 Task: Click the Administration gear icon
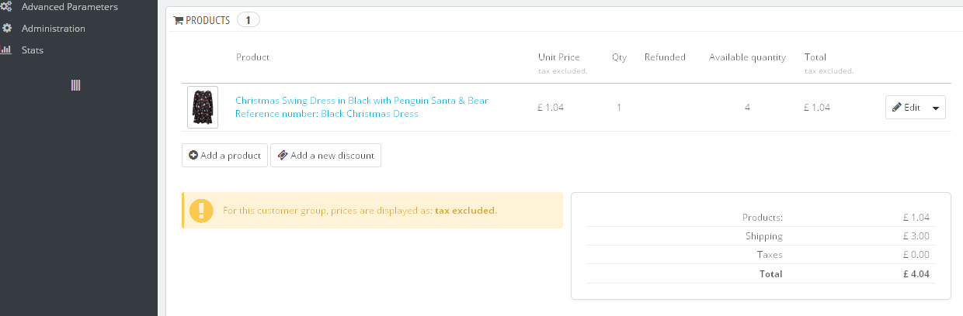[x=6, y=29]
